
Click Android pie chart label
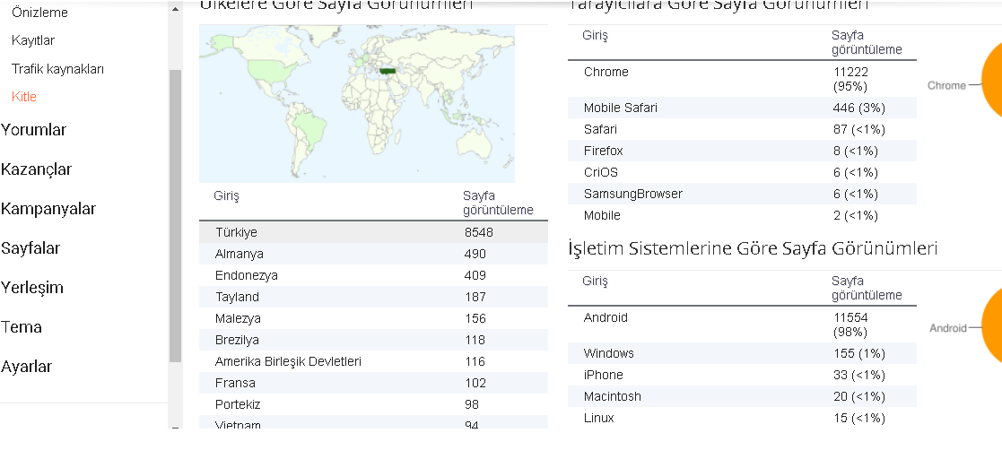point(947,328)
